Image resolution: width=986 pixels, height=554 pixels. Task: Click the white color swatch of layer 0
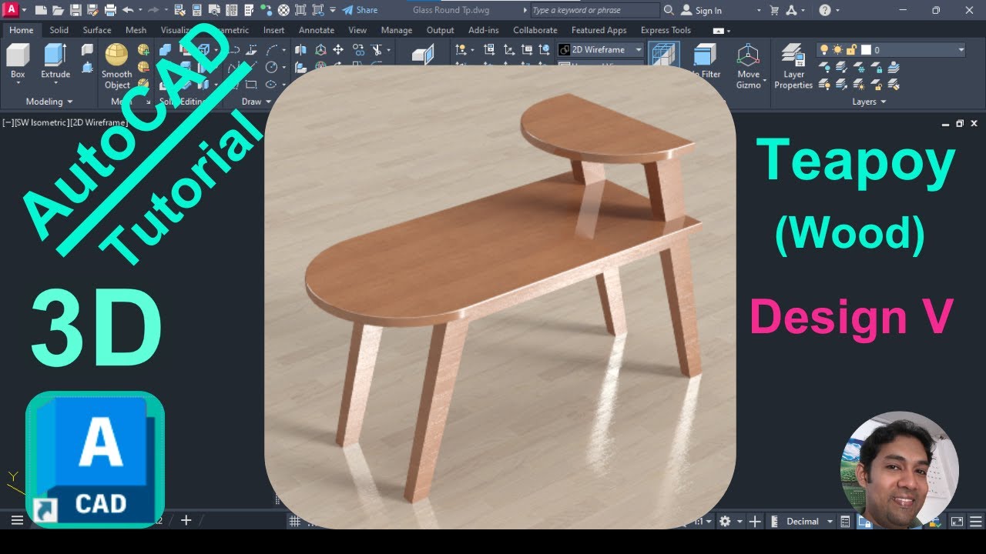pos(866,49)
